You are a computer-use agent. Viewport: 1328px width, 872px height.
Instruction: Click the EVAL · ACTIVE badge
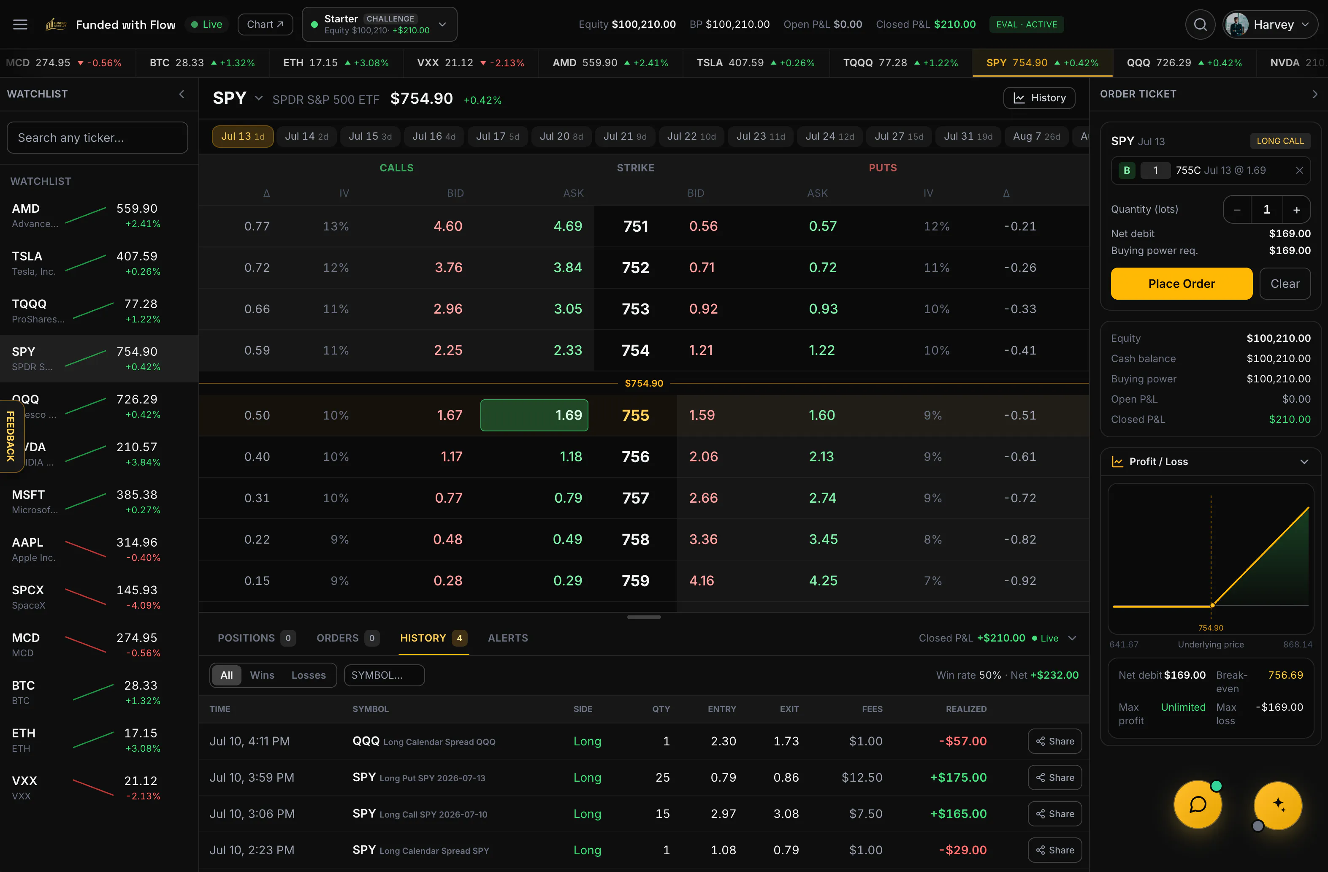tap(1026, 24)
